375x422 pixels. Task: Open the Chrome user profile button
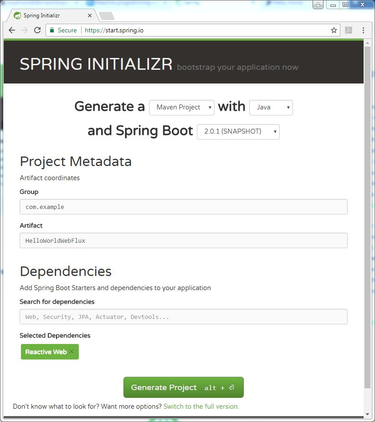coord(318,5)
